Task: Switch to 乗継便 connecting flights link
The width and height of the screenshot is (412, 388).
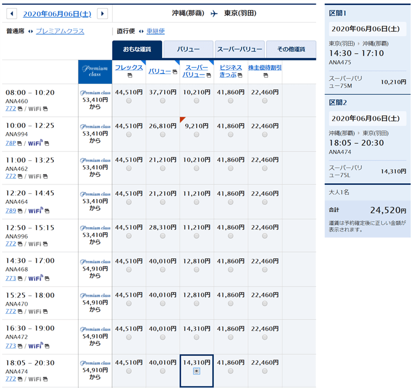Action: (155, 31)
